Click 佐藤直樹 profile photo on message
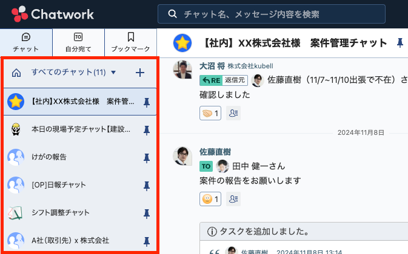The image size is (408, 254). point(182,155)
